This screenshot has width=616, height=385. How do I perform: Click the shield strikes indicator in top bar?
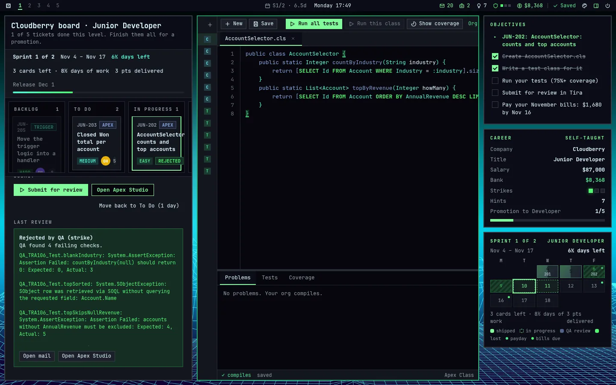pos(502,6)
